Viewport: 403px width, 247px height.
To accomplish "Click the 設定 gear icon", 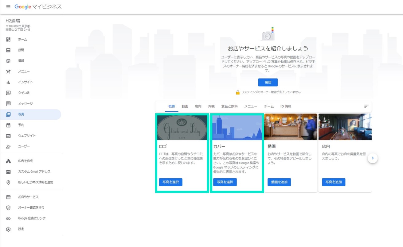I will pos(8,229).
